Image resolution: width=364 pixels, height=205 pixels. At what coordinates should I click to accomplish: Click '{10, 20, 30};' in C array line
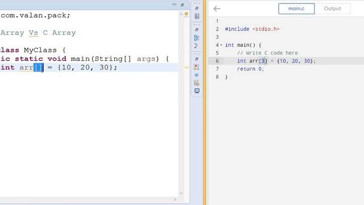pyautogui.click(x=296, y=61)
